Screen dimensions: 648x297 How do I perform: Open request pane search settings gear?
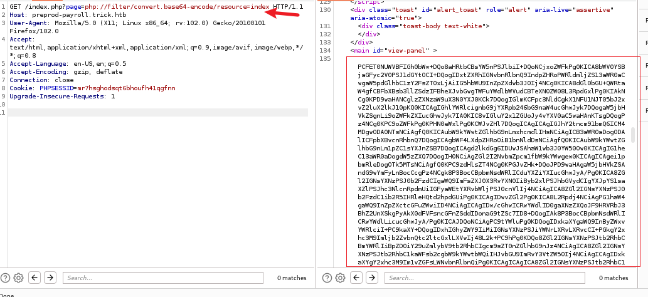click(x=18, y=278)
